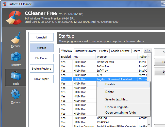Open the System Restore tool
Image resolution: width=165 pixels, height=127 pixels.
pos(42,69)
